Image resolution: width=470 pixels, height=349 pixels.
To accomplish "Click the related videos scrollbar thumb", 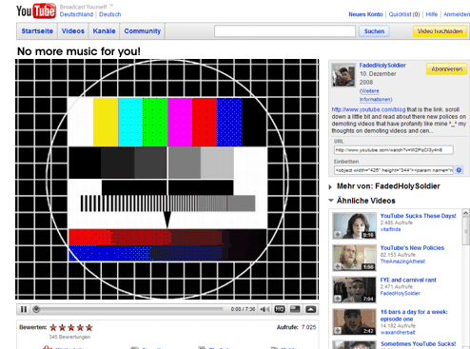I will tap(465, 231).
